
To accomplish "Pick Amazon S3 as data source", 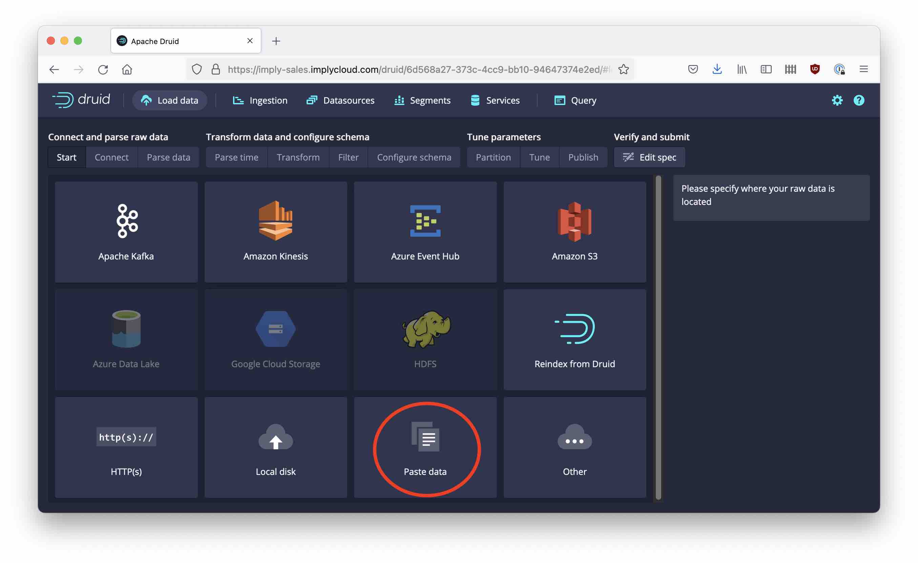I will click(574, 232).
